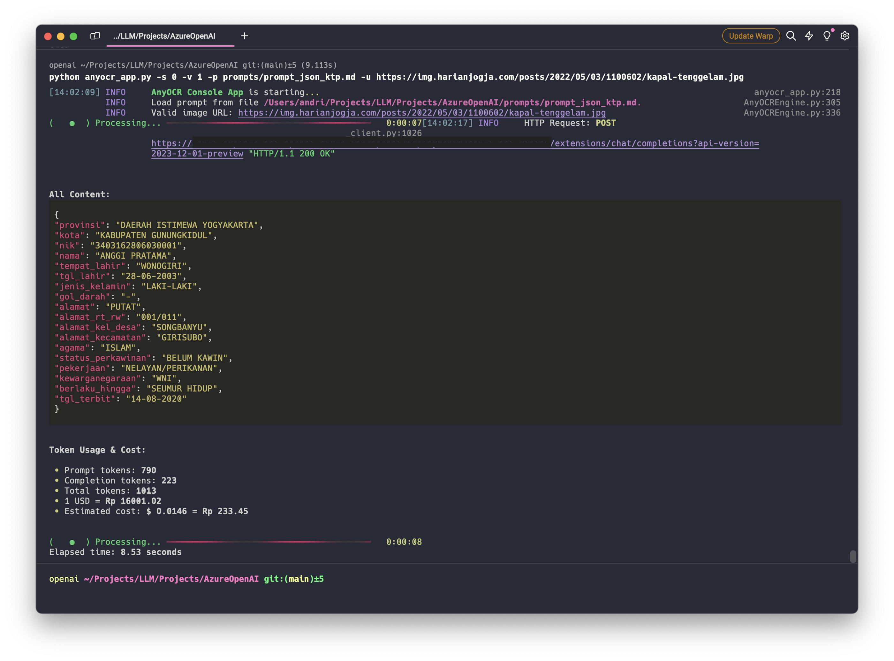
Task: Open the lightbulb resource center icon
Action: pyautogui.click(x=827, y=36)
